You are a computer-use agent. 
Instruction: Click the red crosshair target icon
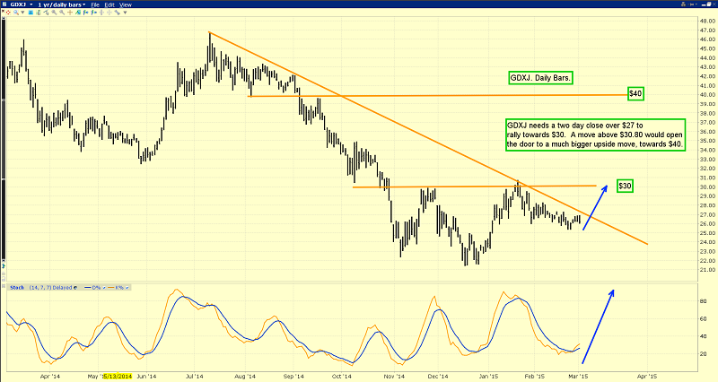tap(8, 13)
